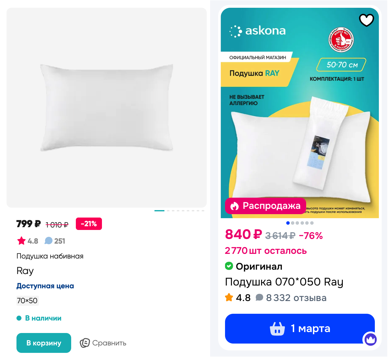Viewport: 391px width, 360px height.
Task: Click the orange star rating icon
Action: pyautogui.click(x=229, y=297)
